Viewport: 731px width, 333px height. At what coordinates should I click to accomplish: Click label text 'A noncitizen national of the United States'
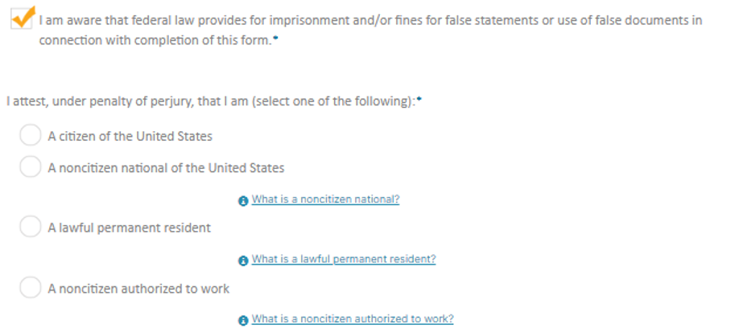click(166, 168)
